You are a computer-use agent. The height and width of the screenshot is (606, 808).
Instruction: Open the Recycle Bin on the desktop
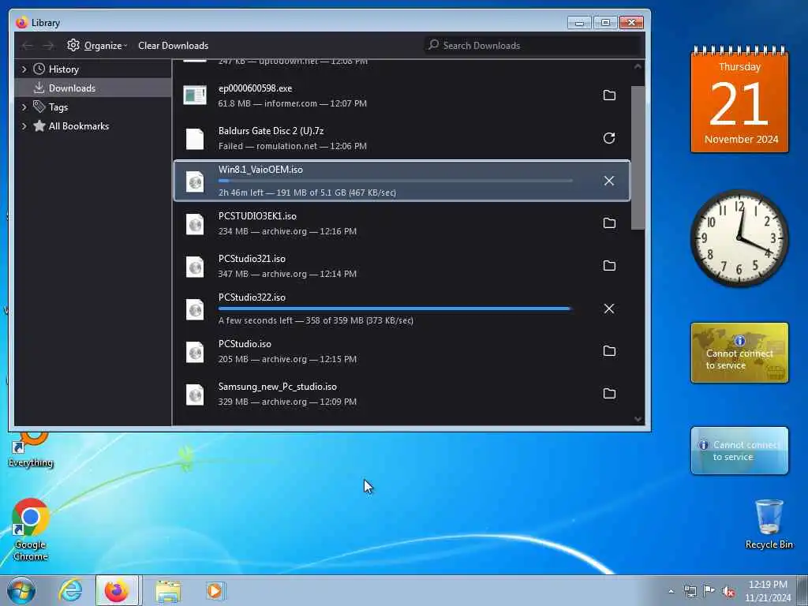coord(769,524)
